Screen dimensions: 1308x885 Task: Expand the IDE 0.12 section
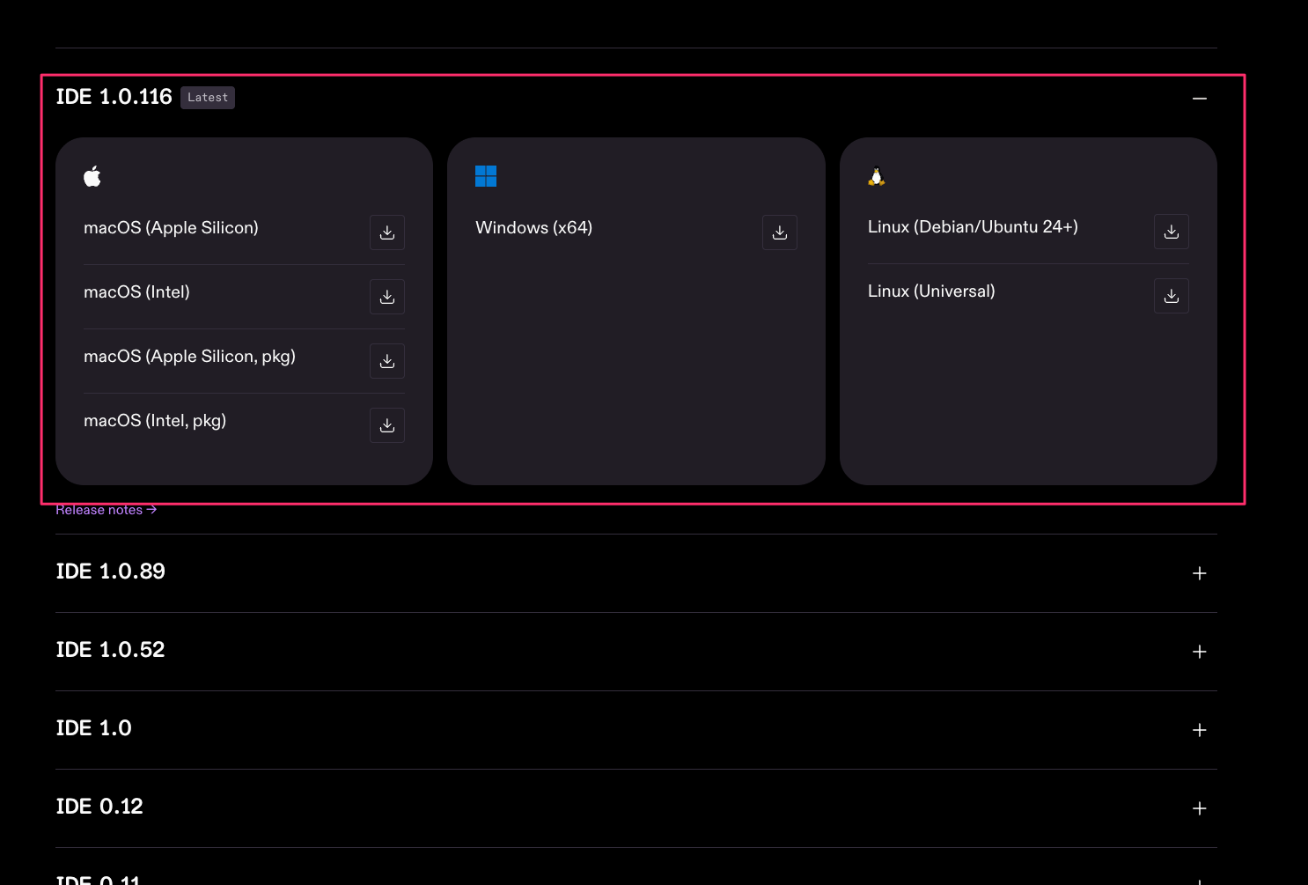[1200, 808]
